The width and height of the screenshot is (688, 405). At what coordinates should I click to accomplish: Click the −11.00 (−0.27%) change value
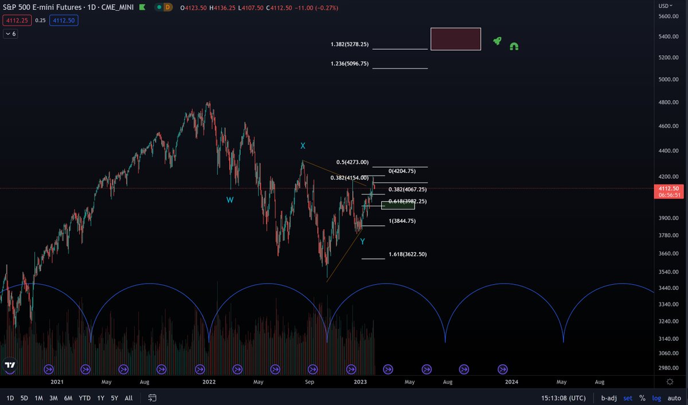(x=316, y=8)
